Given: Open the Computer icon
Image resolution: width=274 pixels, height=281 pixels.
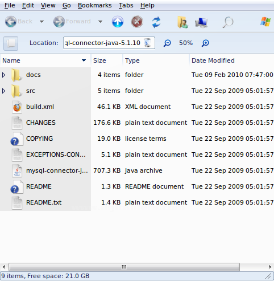Looking at the screenshot, I should pos(201,23).
